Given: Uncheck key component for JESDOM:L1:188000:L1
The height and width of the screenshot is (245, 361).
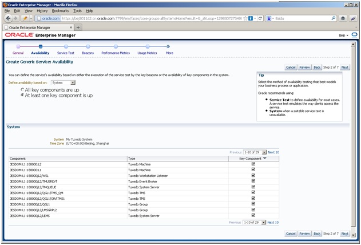Looking at the screenshot, I should click(x=253, y=169).
